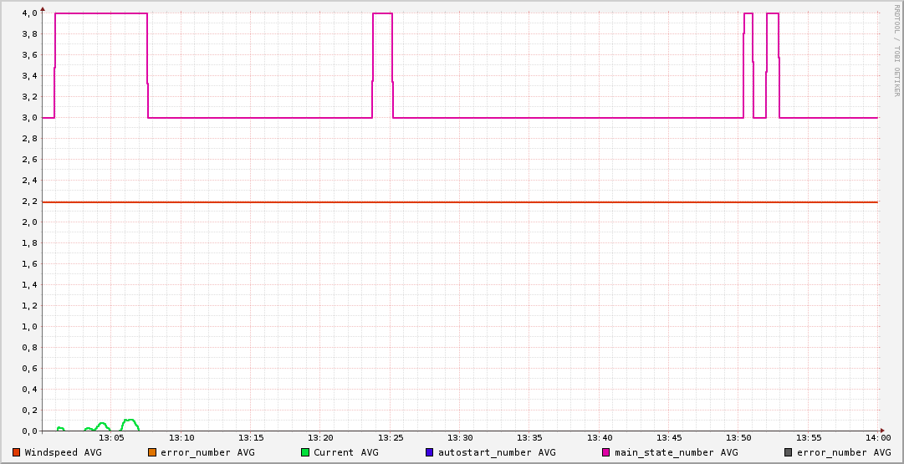Click the 13:25 time axis label
The height and width of the screenshot is (464, 904).
[391, 438]
